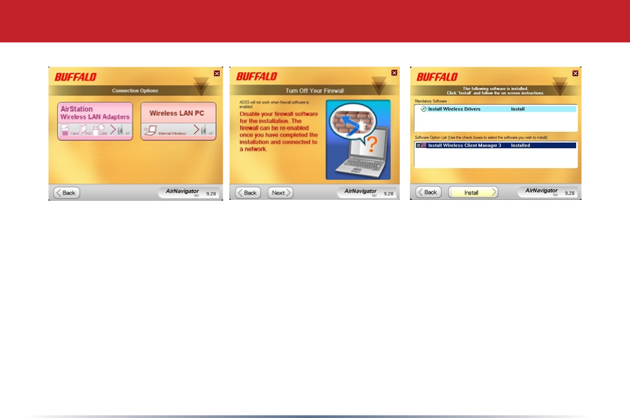Close the software install window

click(x=575, y=73)
